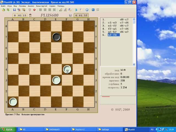Click the board setup icon after the gray squares
Screen dimensions: 176x132
tap(61, 10)
